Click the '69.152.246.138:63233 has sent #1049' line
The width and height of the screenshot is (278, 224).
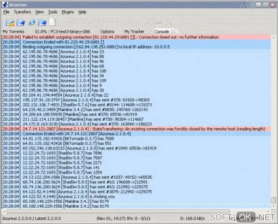(136, 148)
